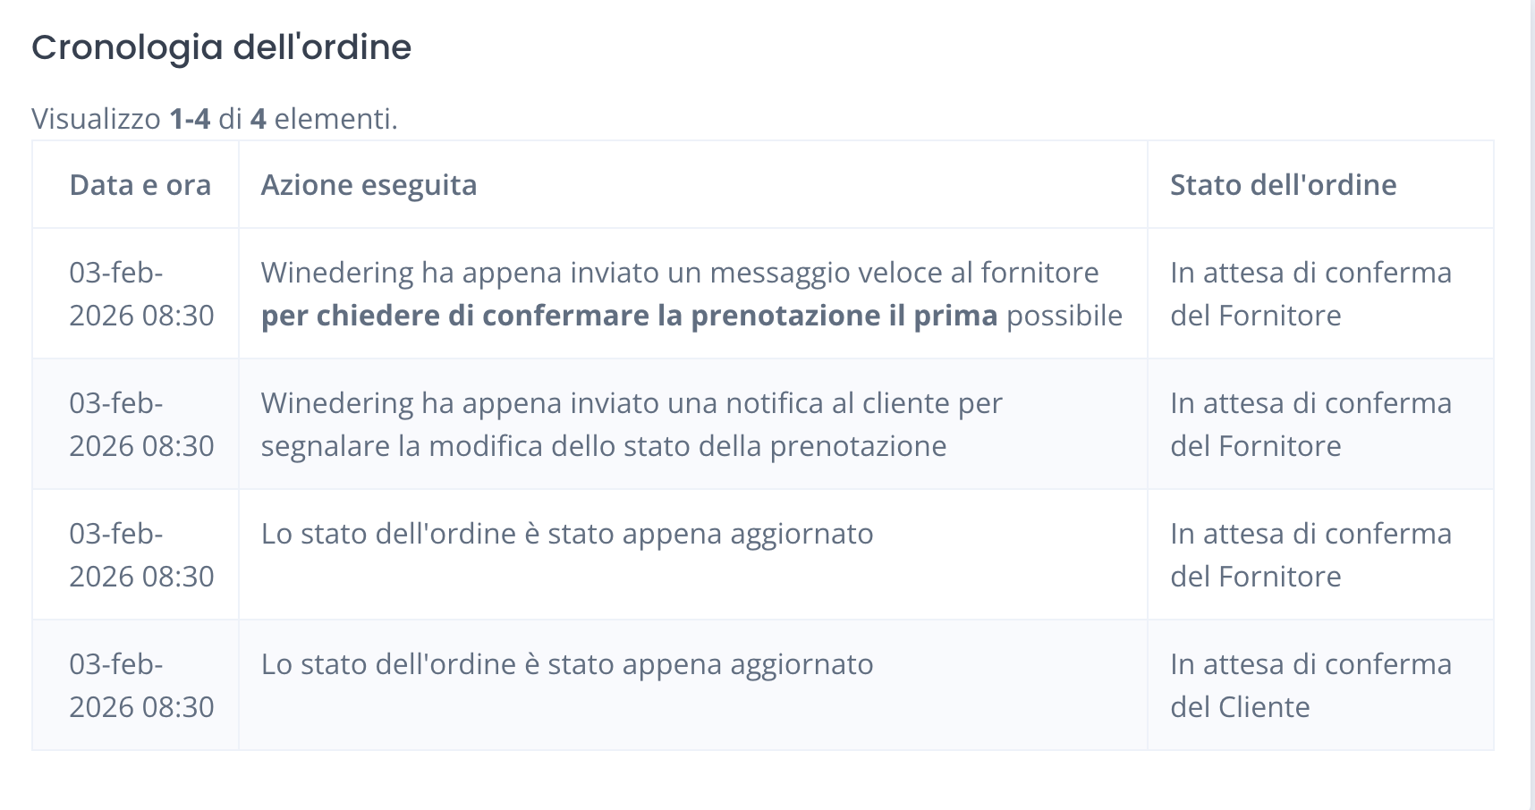Click status "In attesa di conferma del Cliente"

coord(1310,686)
